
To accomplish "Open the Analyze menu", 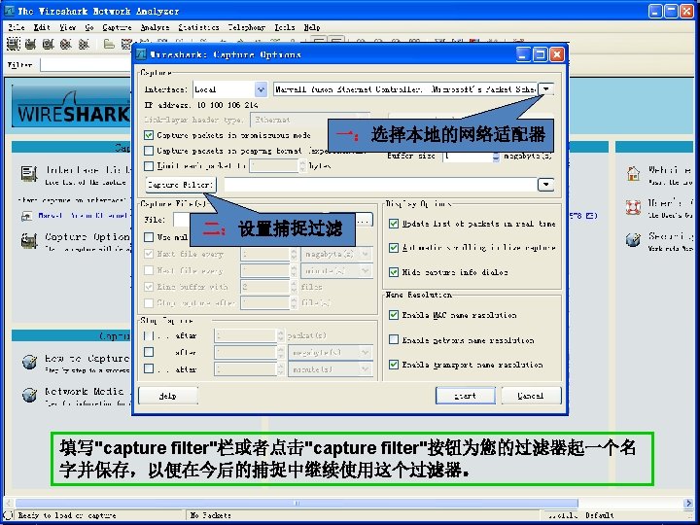I will [x=155, y=27].
